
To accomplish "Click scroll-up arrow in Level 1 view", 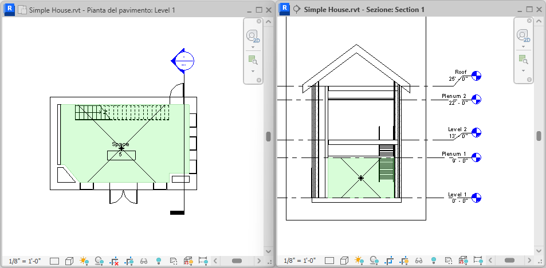I will 269,22.
